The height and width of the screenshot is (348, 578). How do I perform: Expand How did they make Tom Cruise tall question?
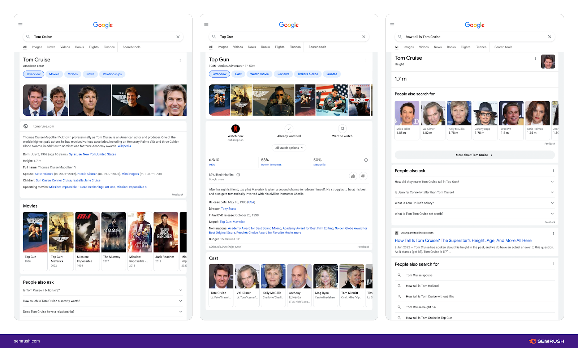552,182
